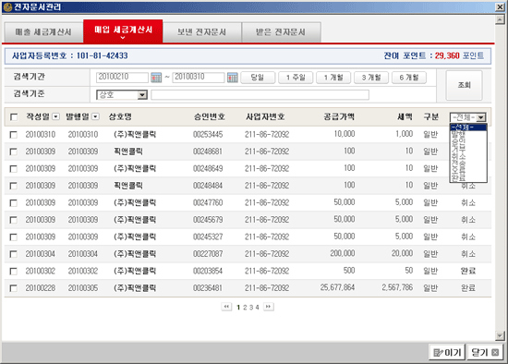Check the row with approval number 00253445
This screenshot has width=508, height=364.
(13, 135)
